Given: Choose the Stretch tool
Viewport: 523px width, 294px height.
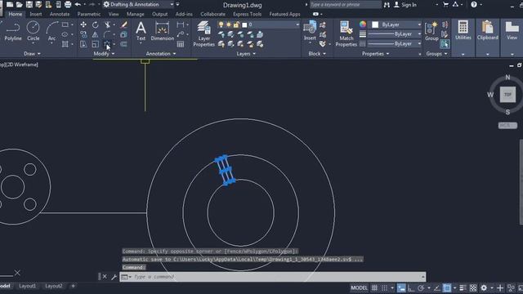Looking at the screenshot, I should (83, 44).
